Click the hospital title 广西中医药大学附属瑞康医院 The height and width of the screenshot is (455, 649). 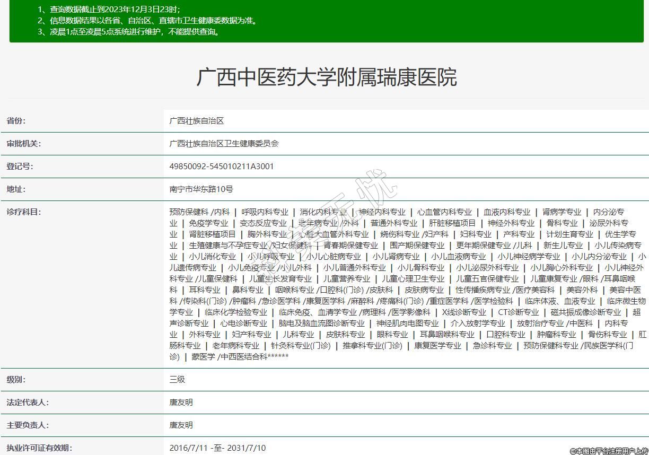click(x=326, y=77)
